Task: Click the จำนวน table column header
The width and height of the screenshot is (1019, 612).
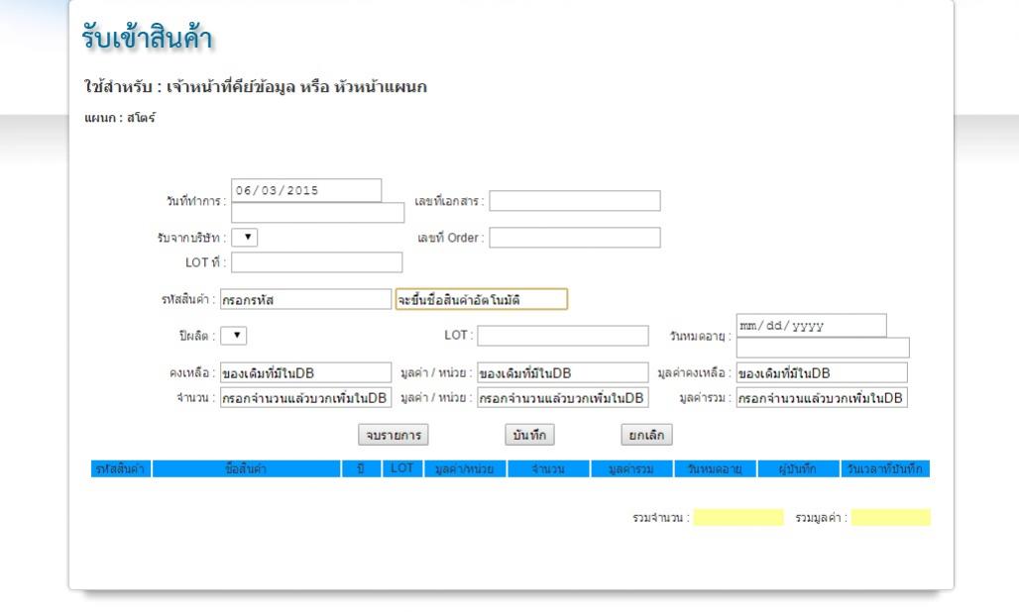Action: click(x=548, y=468)
